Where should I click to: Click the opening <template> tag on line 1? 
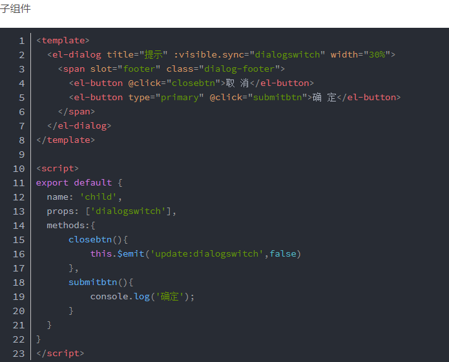[63, 41]
